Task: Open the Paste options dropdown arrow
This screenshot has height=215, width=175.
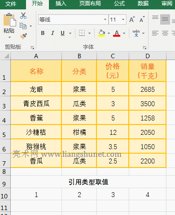Action: coord(9,37)
